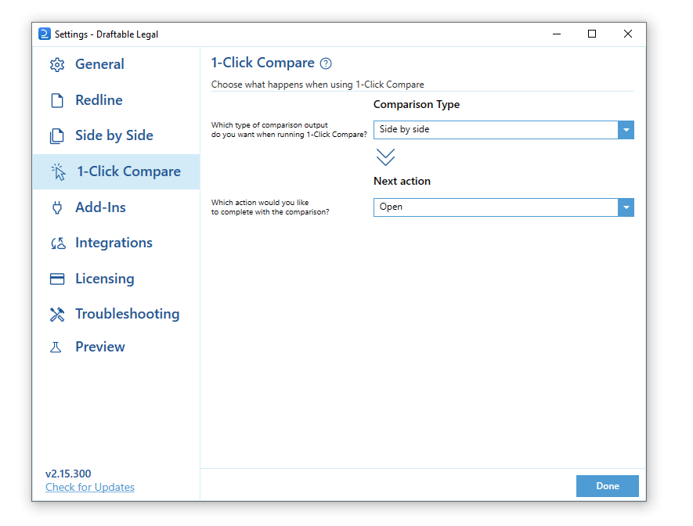Expand the Comparison Type dropdown arrow
The height and width of the screenshot is (526, 693).
(626, 130)
